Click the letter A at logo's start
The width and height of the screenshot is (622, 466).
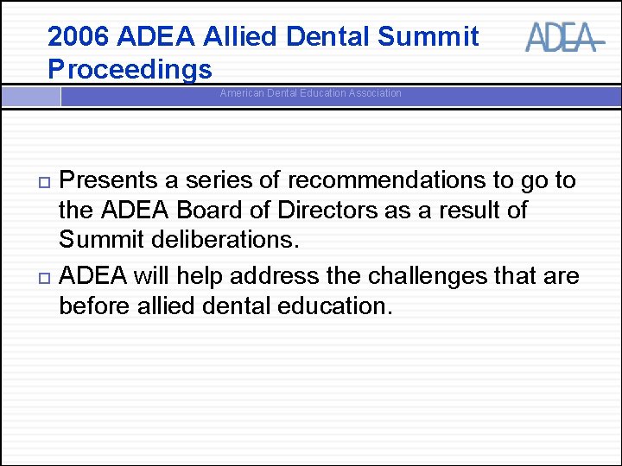point(535,38)
